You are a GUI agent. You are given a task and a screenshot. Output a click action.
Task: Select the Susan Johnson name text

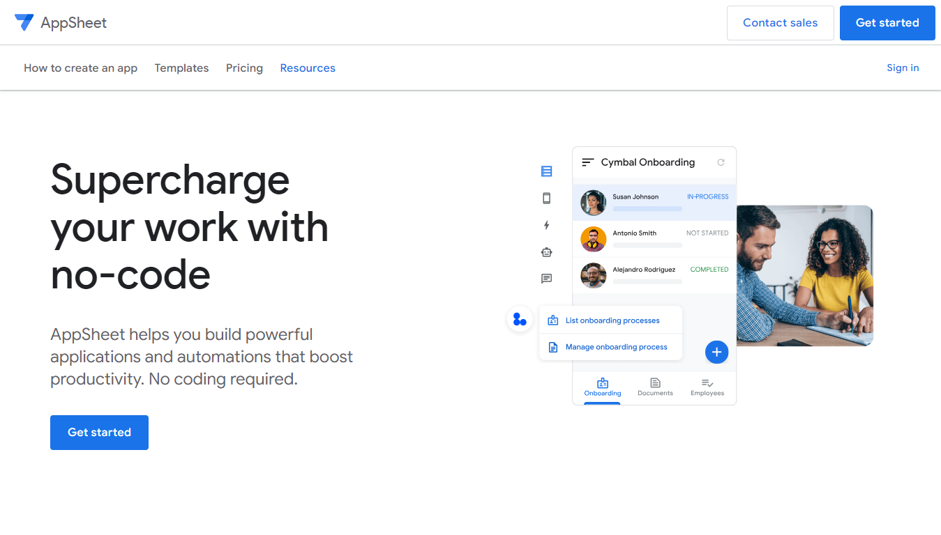[x=635, y=196]
